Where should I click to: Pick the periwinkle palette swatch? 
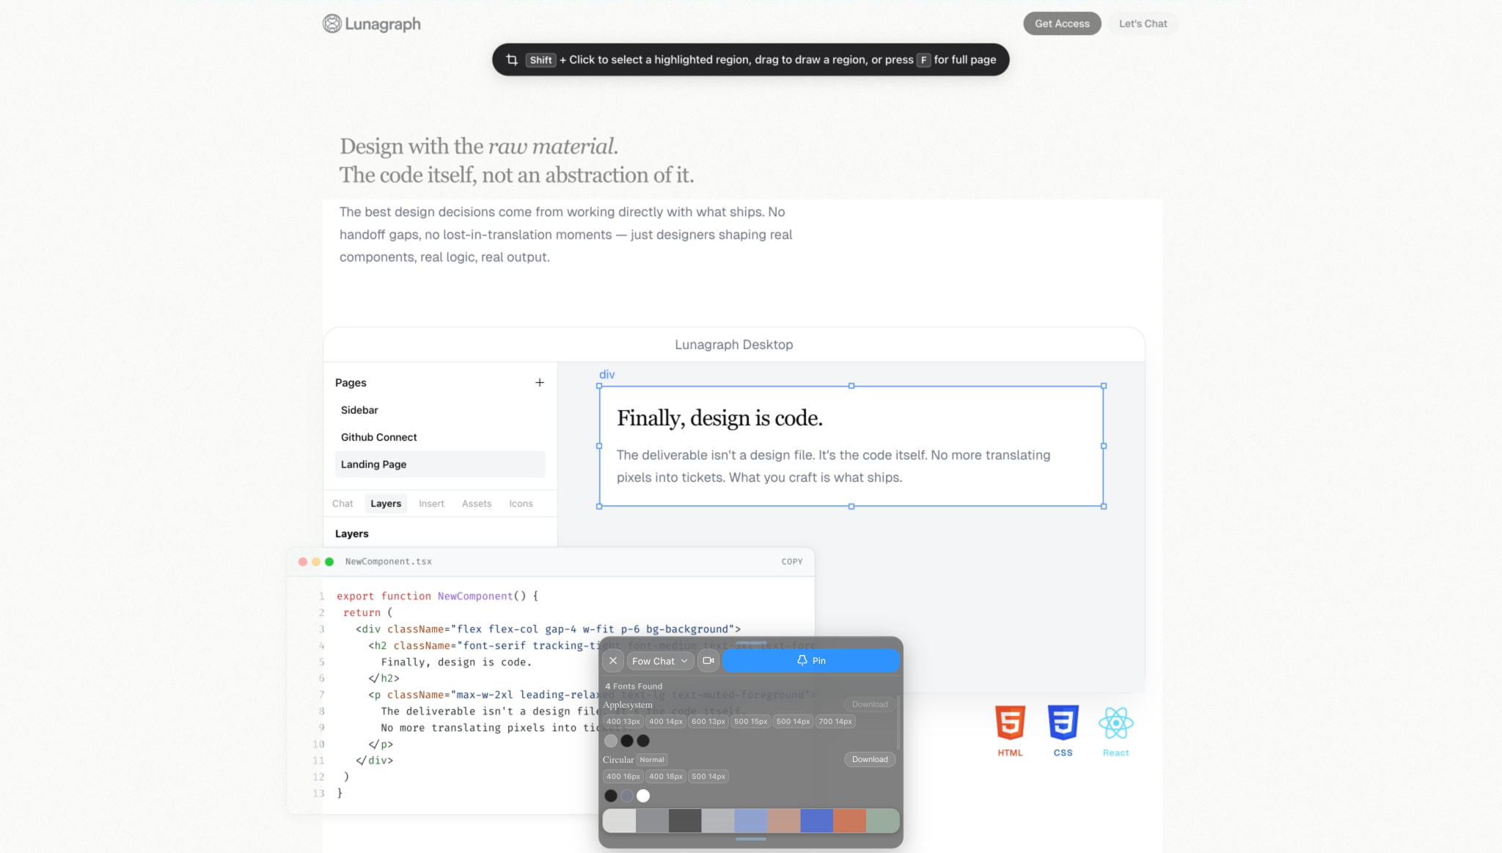[x=750, y=821]
